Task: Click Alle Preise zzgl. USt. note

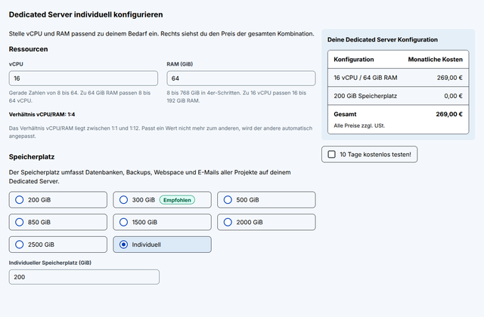Action: coord(359,126)
